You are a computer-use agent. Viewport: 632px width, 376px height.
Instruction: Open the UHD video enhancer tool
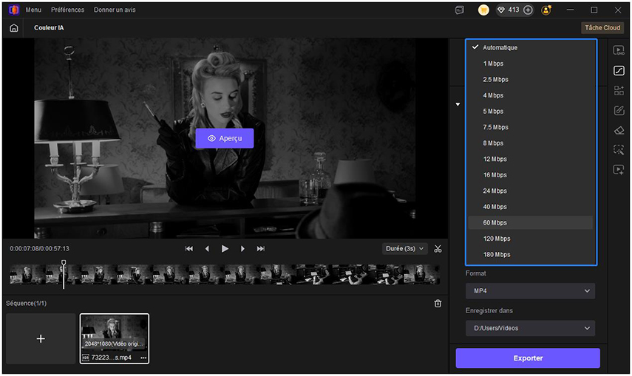[x=619, y=50]
